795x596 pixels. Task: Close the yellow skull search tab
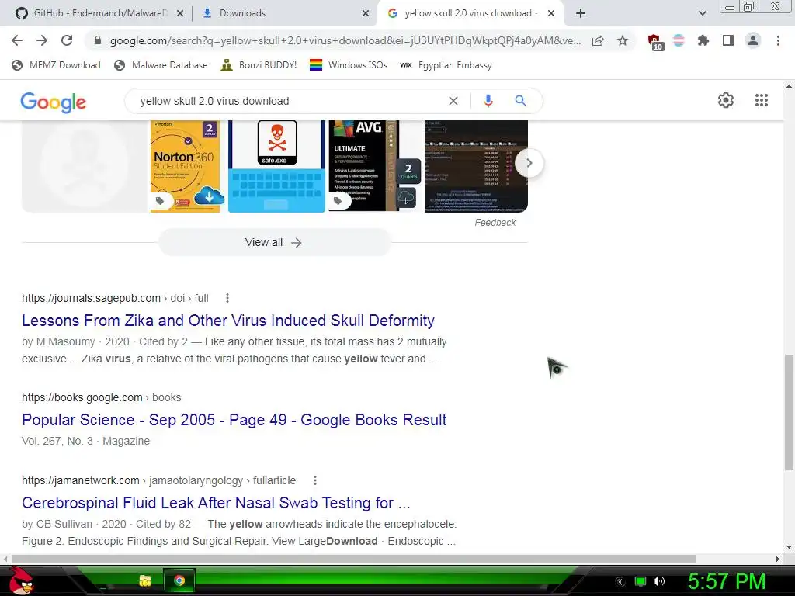[x=551, y=14]
